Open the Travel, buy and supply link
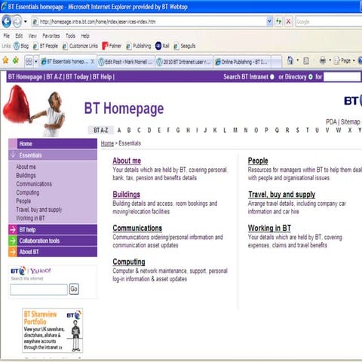Image resolution: width=362 pixels, height=362 pixels. pos(281,195)
